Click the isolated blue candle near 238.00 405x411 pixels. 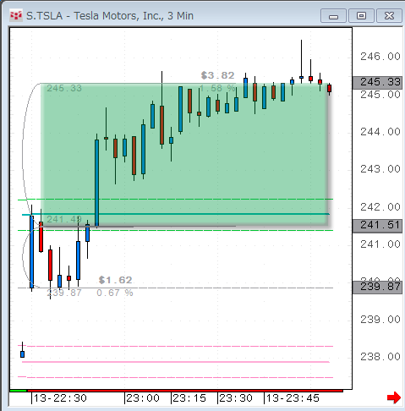click(22, 354)
